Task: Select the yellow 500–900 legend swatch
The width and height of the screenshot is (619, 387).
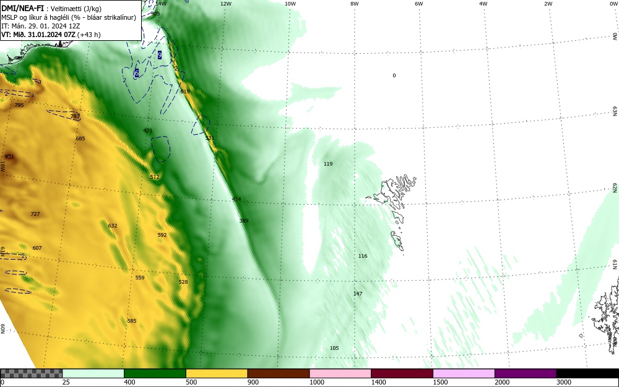Action: point(217,373)
